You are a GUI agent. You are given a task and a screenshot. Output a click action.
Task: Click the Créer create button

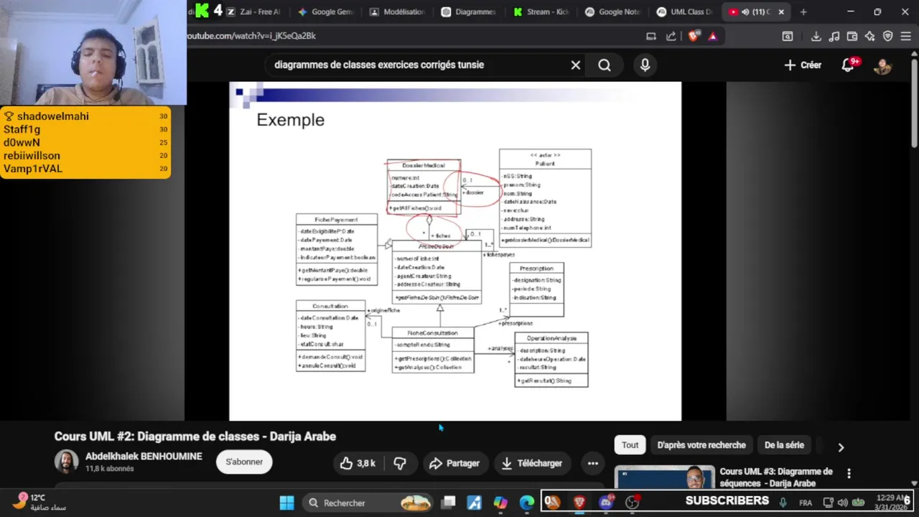coord(803,65)
